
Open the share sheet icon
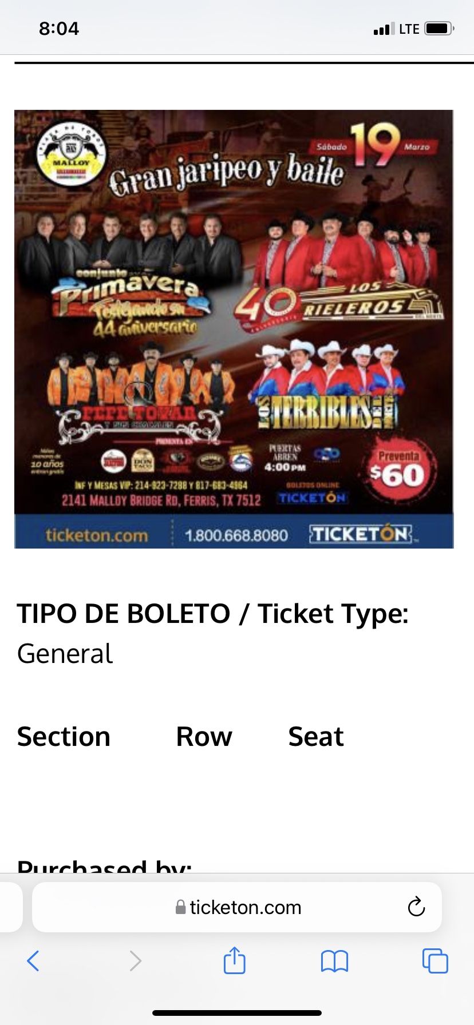click(234, 959)
